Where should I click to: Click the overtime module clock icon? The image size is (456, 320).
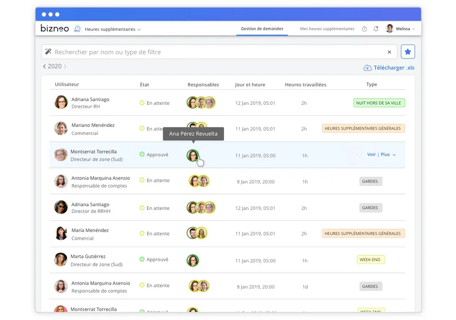coord(78,29)
